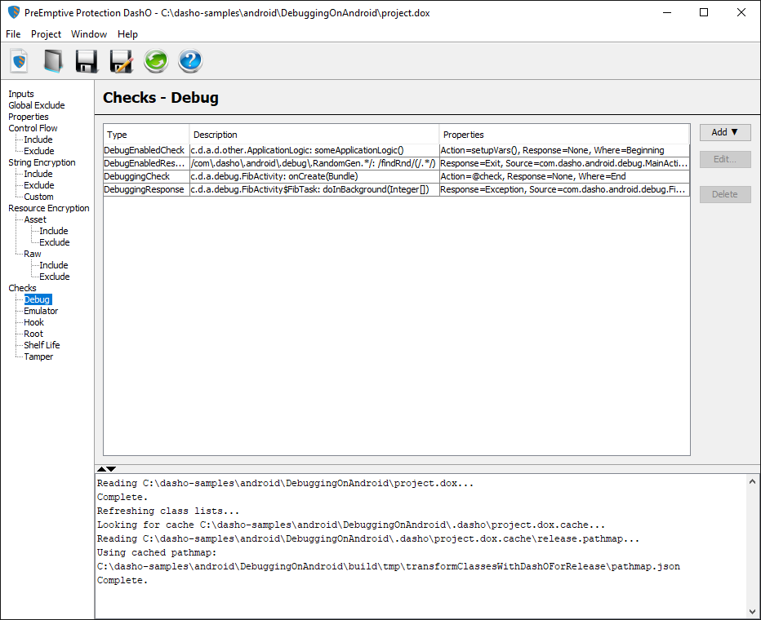Click the New Project shield document icon
Viewport: 761px width, 620px height.
(x=19, y=61)
